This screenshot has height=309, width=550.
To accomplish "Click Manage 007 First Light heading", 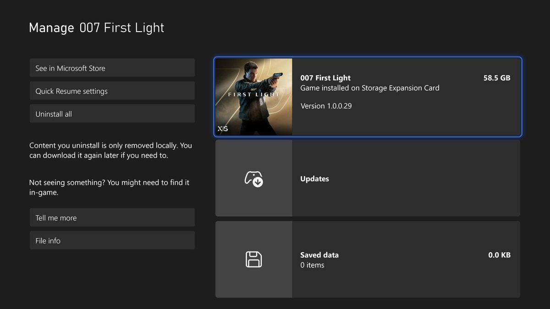I will coord(97,27).
